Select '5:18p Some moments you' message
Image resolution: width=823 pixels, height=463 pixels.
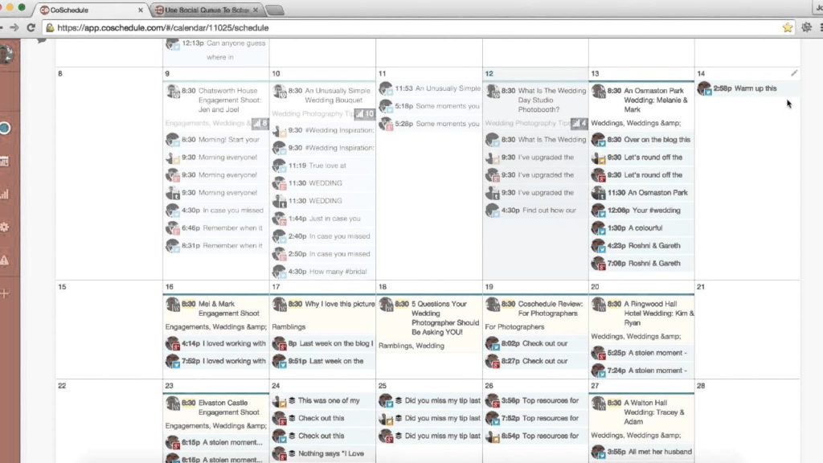pyautogui.click(x=429, y=106)
